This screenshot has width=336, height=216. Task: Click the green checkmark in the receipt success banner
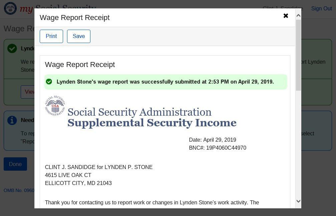coord(49,82)
